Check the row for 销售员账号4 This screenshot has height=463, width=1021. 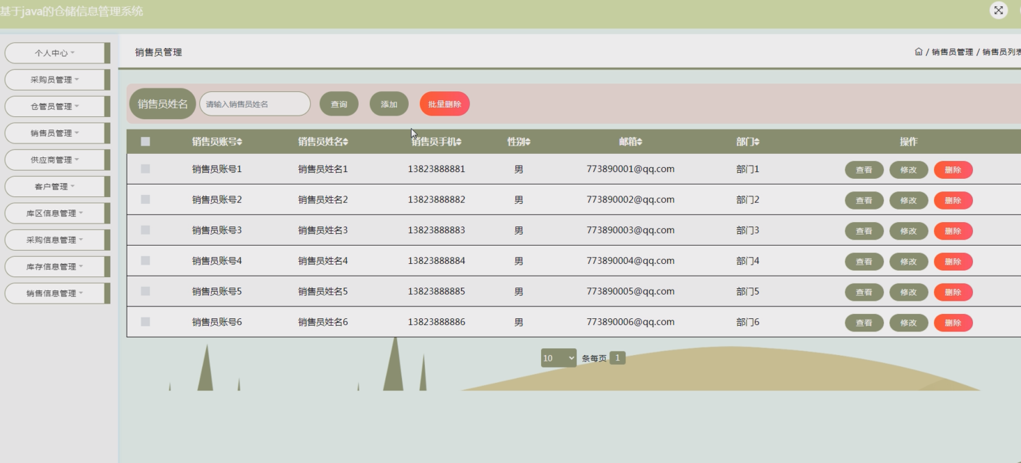tap(146, 260)
